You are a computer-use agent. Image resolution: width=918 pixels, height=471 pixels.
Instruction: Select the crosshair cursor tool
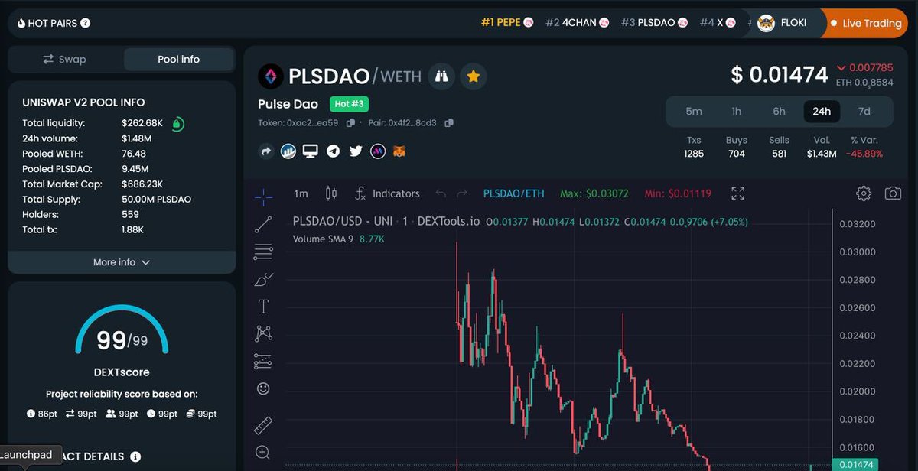[263, 197]
